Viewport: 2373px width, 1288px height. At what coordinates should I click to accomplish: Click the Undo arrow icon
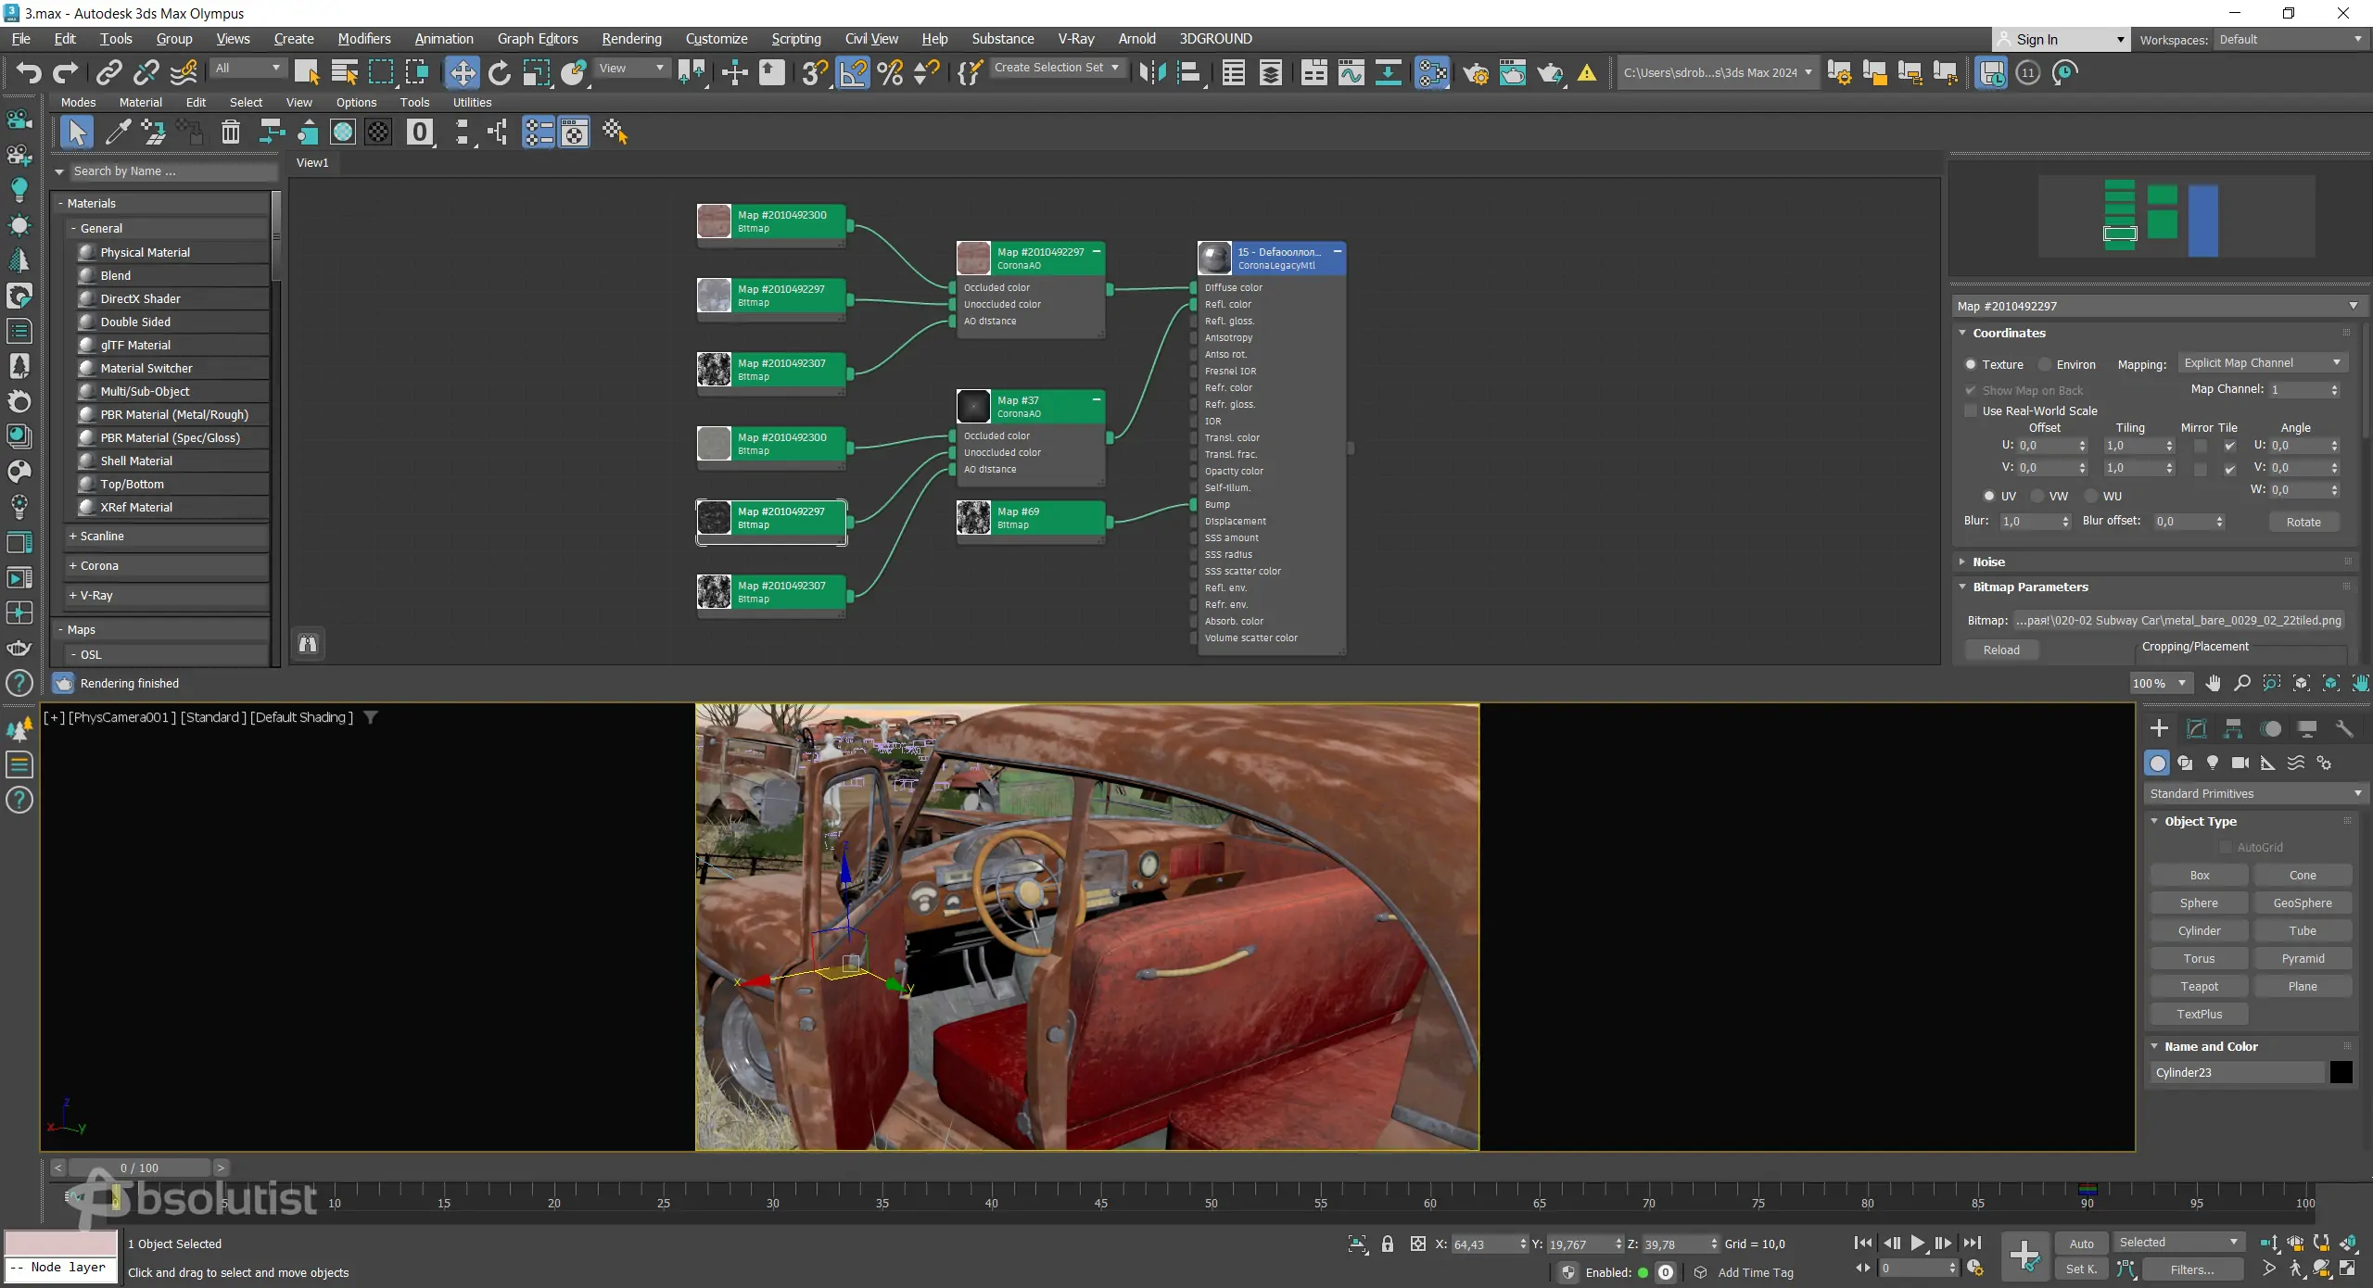click(x=29, y=72)
